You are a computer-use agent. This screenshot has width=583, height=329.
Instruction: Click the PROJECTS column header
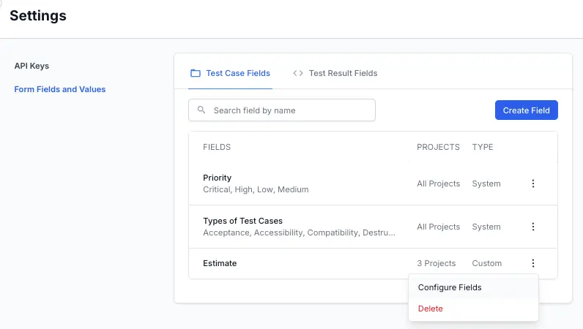438,147
